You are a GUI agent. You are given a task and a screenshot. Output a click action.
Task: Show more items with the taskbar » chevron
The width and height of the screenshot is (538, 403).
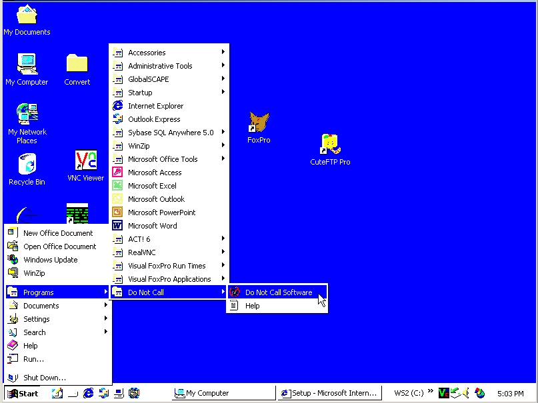(x=431, y=391)
